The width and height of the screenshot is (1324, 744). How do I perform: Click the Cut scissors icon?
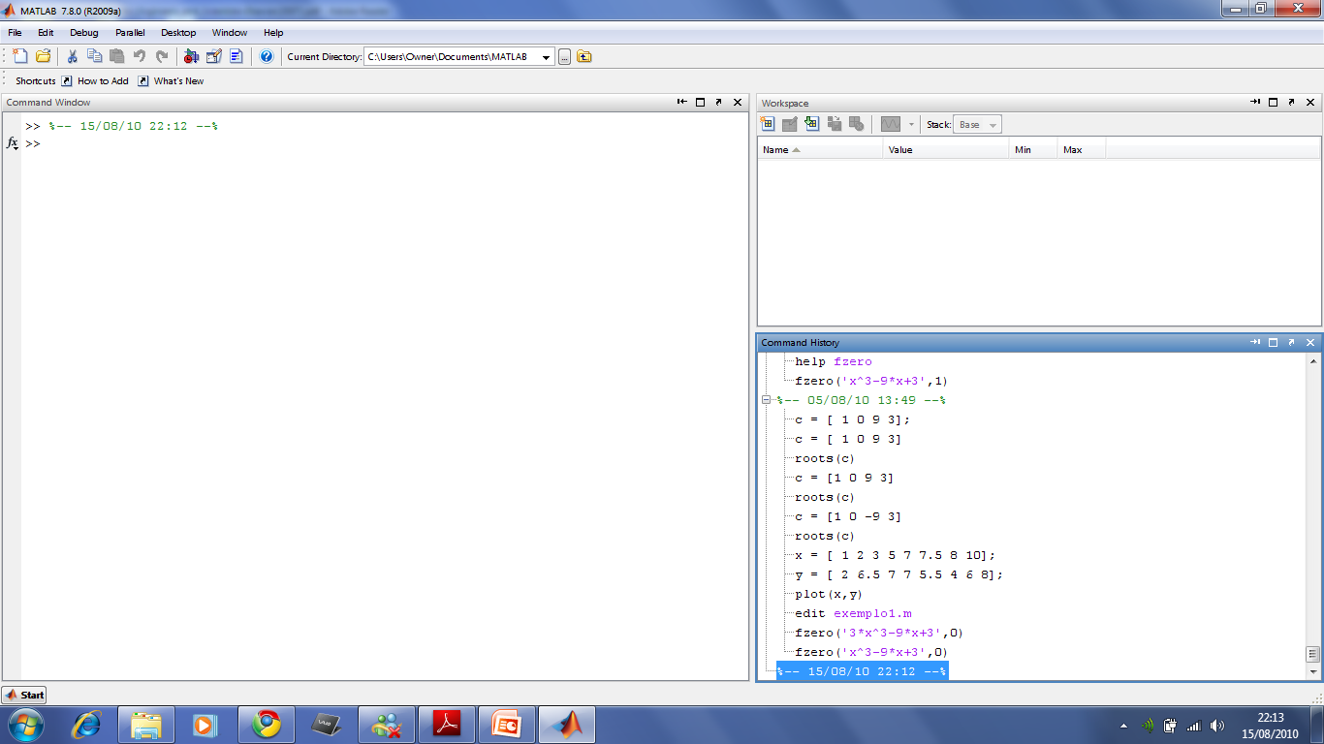72,56
